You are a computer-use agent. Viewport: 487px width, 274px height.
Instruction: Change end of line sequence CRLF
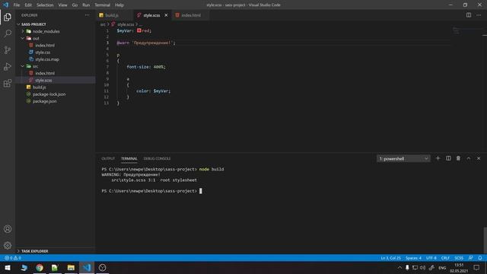445,258
